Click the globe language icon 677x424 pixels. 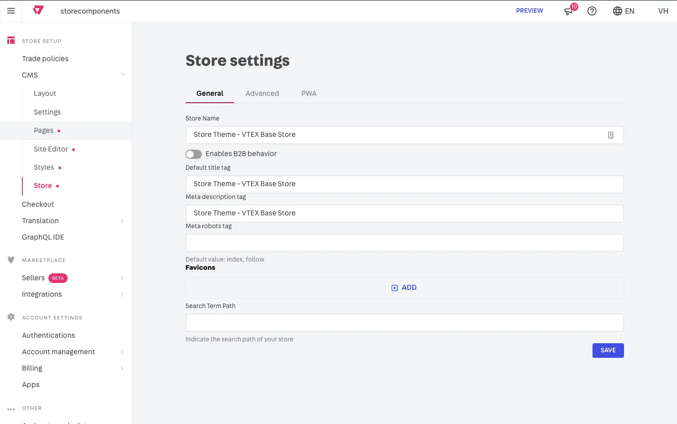[x=618, y=11]
